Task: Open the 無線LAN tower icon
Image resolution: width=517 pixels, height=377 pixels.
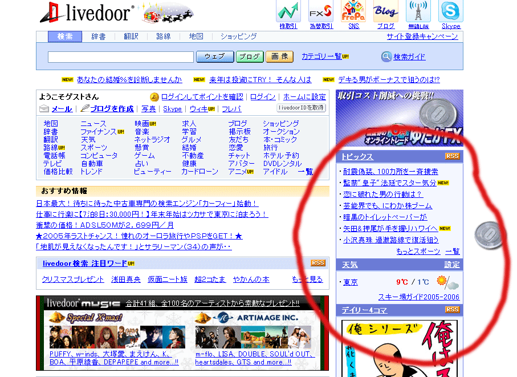Action: click(x=418, y=11)
